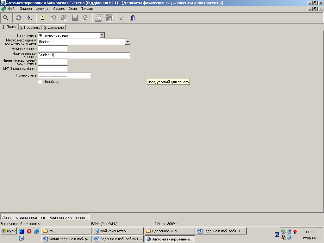Click the Номер счета masked input field
The height and width of the screenshot is (243, 324).
coord(65,75)
